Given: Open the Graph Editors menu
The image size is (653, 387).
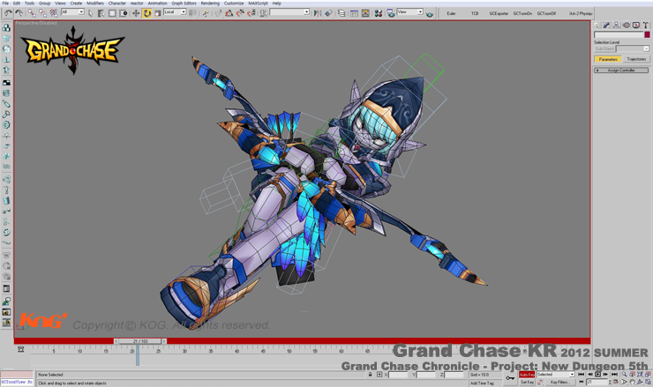Looking at the screenshot, I should (184, 4).
